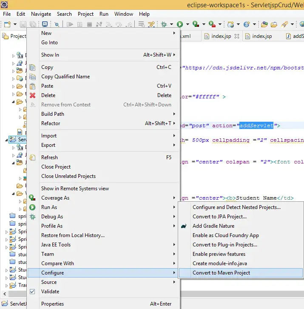Screen dimensions: 304x309
Task: Click highlighted addServlet text in editor
Action: click(x=256, y=126)
